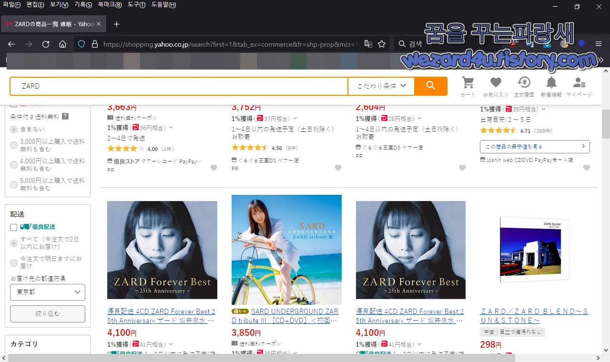Image resolution: width=610 pixels, height=362 pixels.
Task: Bookmark this page with the star
Action: click(x=382, y=44)
